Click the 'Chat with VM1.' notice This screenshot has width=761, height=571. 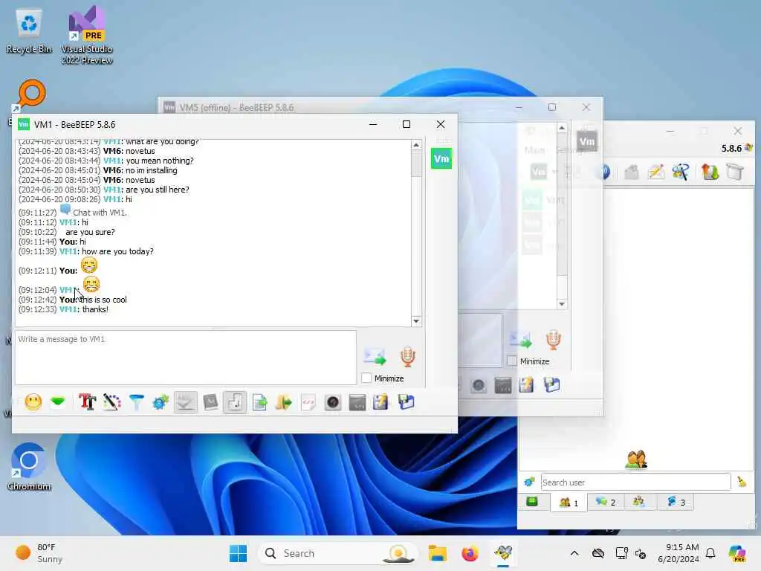tap(100, 212)
